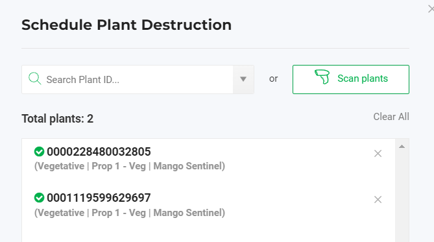Click the Scan plants button
Image resolution: width=434 pixels, height=242 pixels.
pyautogui.click(x=351, y=79)
